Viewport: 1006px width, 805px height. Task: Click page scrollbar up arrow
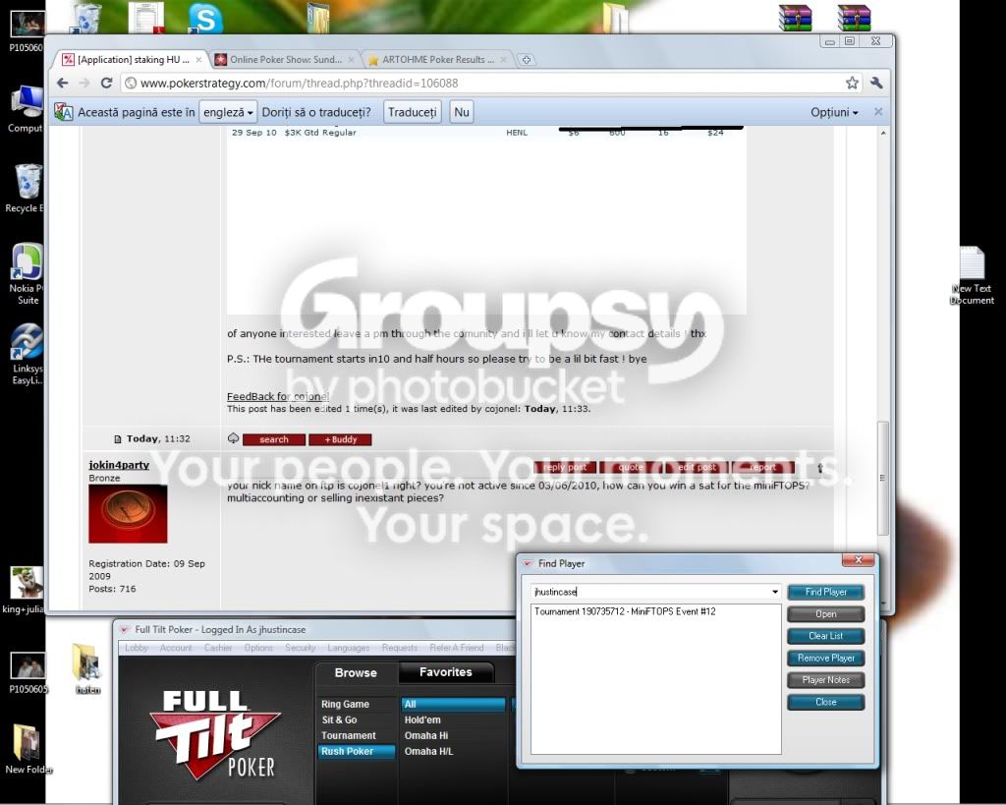pos(883,133)
